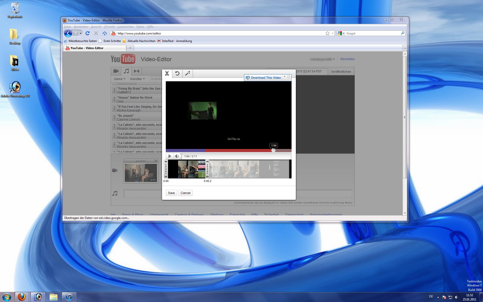The width and height of the screenshot is (483, 302).
Task: Click the play button in clip preview
Action: [170, 156]
